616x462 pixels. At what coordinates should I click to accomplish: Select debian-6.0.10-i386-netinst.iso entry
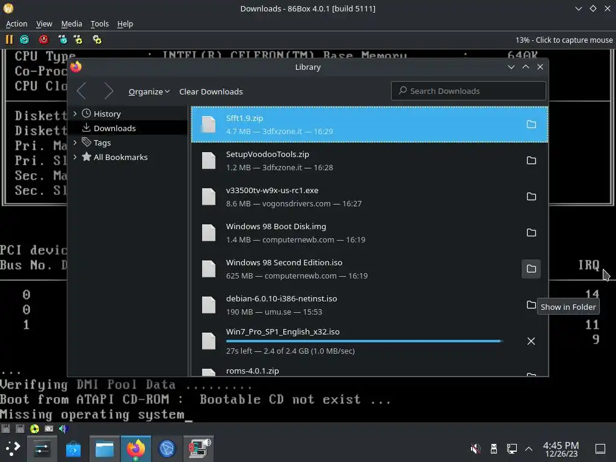369,305
